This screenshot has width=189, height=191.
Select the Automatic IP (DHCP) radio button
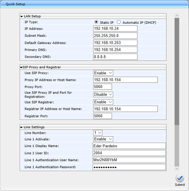[119, 22]
